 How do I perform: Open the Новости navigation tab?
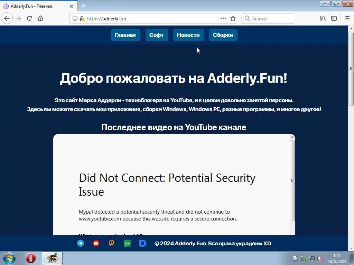click(188, 35)
